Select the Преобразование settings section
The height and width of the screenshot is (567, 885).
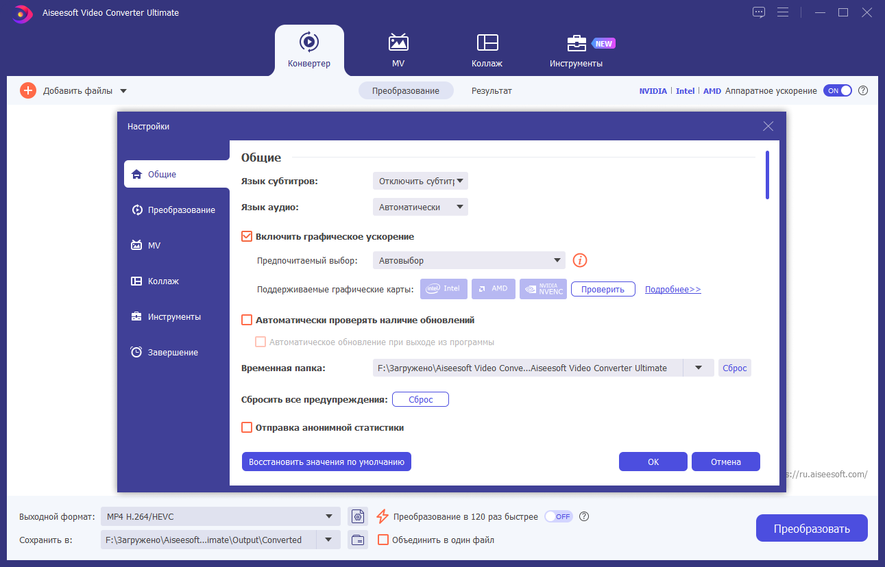click(x=176, y=210)
